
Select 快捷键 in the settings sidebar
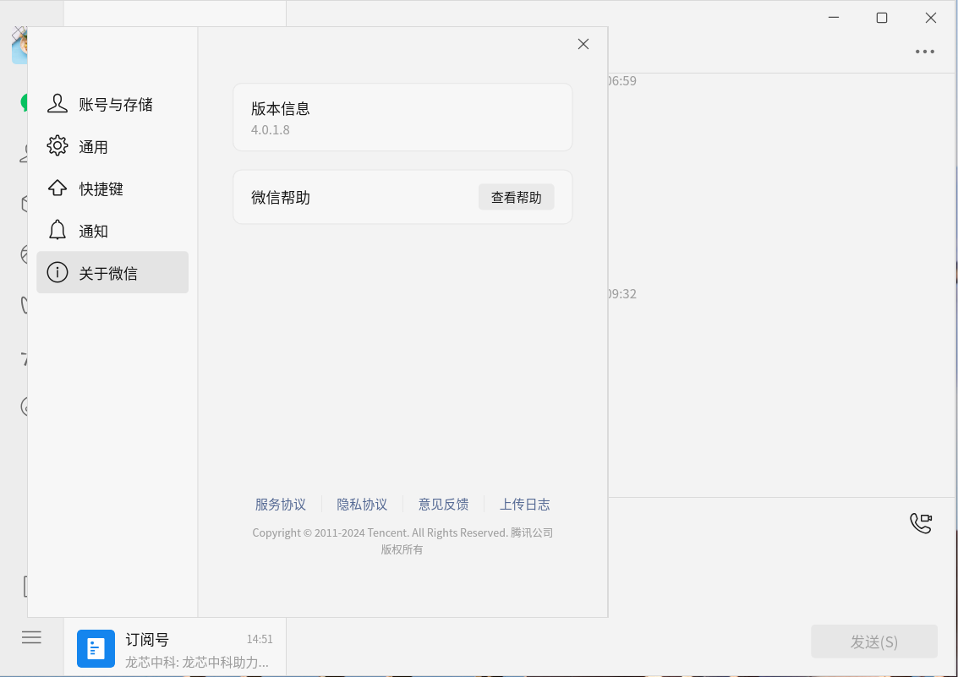click(x=112, y=188)
